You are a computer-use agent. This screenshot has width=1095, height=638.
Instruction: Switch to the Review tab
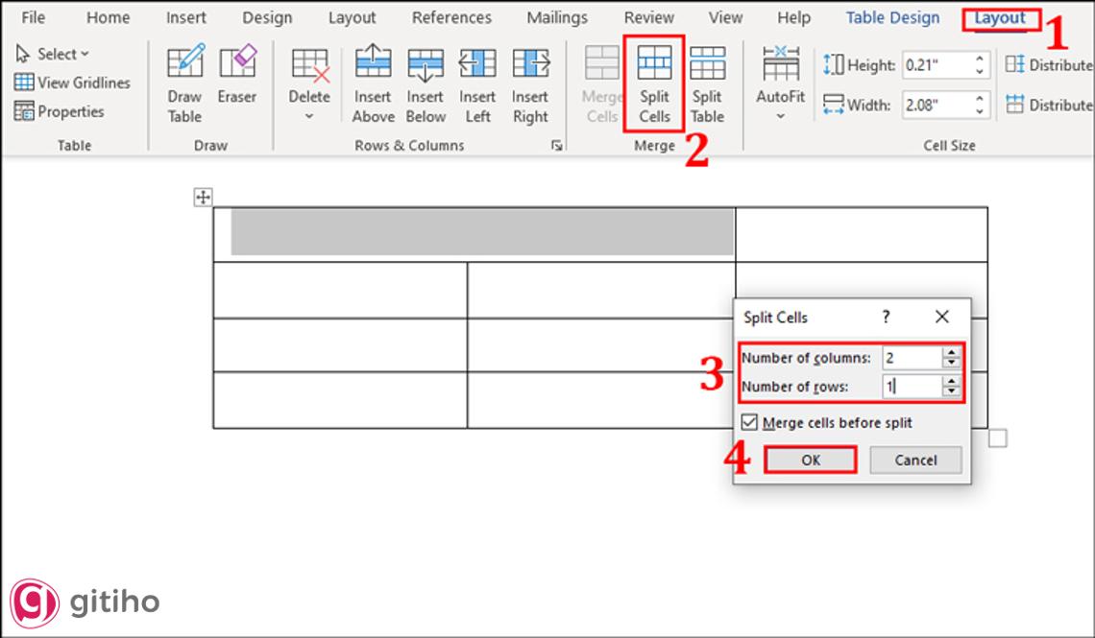click(648, 17)
